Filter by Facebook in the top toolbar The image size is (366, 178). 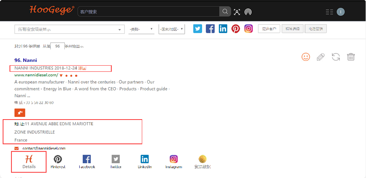tap(210, 29)
